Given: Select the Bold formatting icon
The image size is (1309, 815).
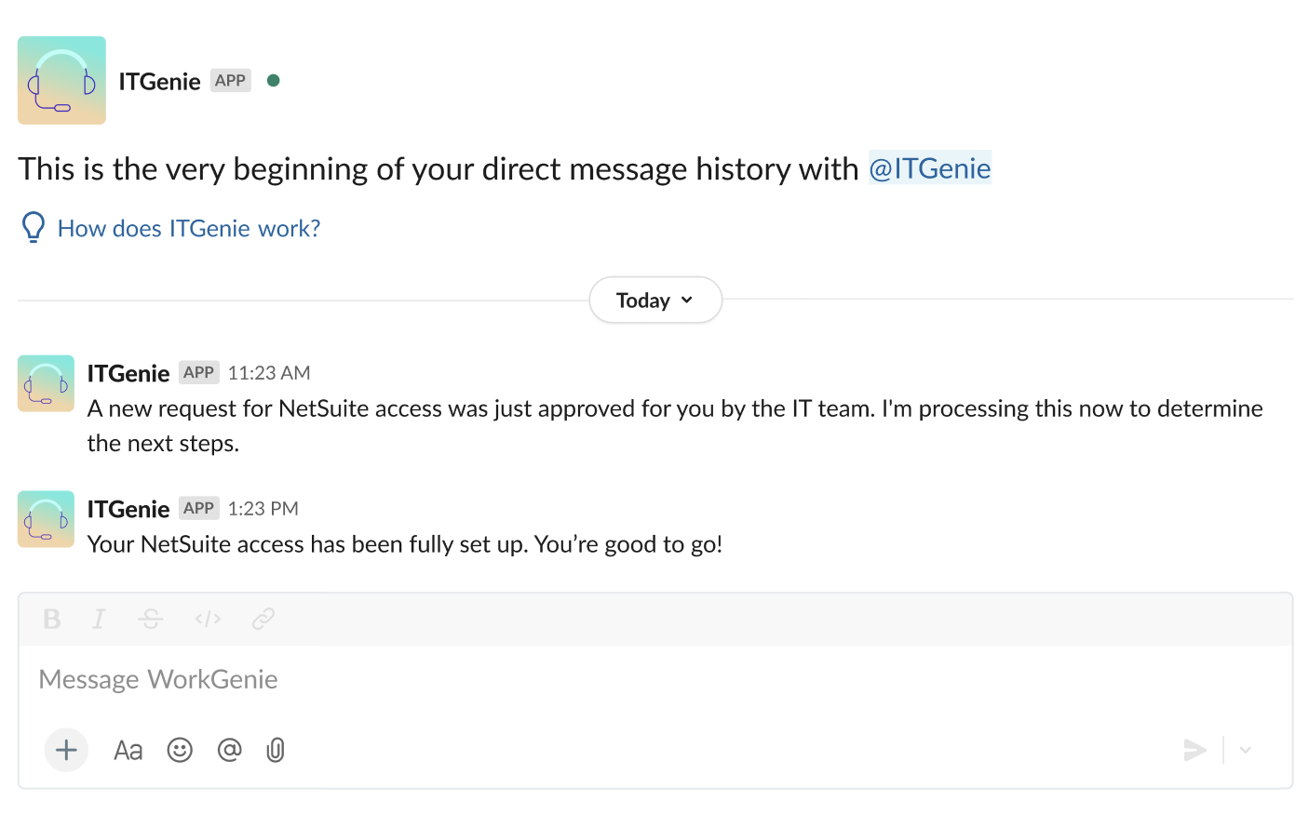Looking at the screenshot, I should [x=52, y=619].
